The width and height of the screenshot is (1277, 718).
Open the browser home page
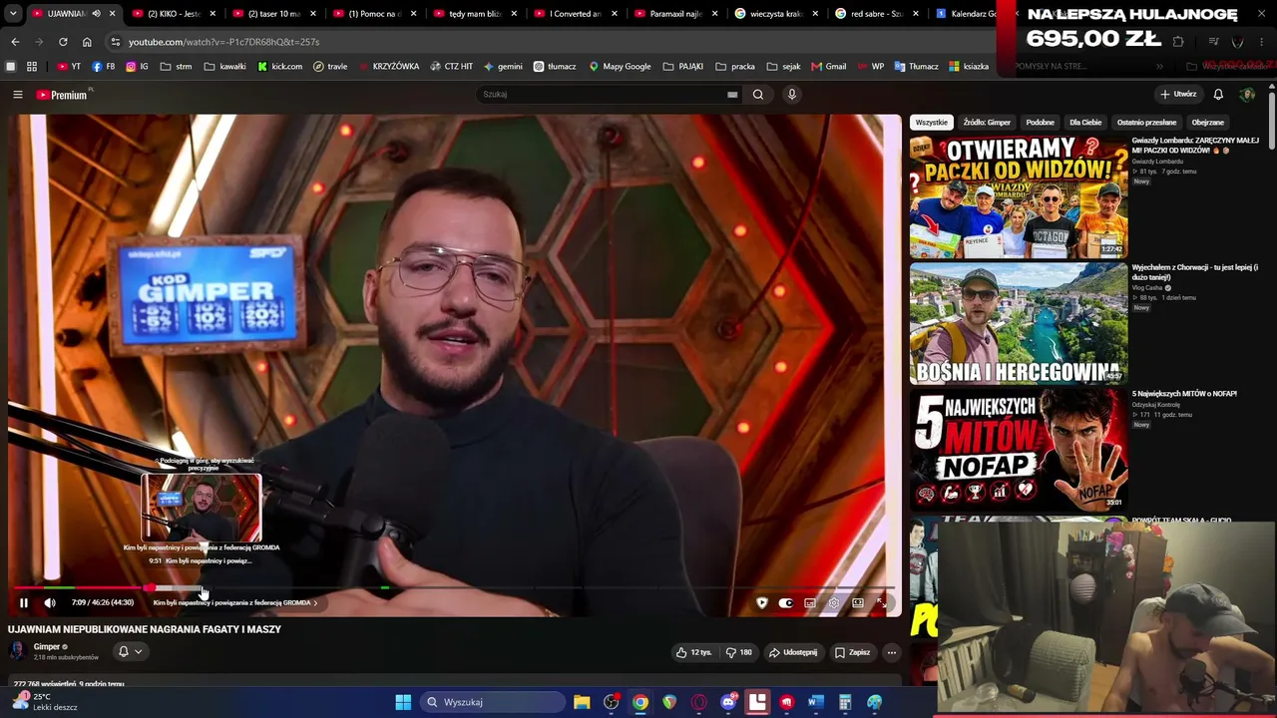pos(87,42)
